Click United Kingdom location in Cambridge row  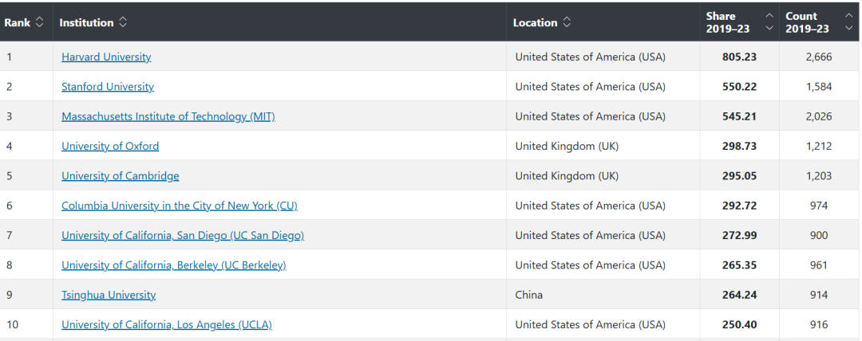tap(567, 176)
